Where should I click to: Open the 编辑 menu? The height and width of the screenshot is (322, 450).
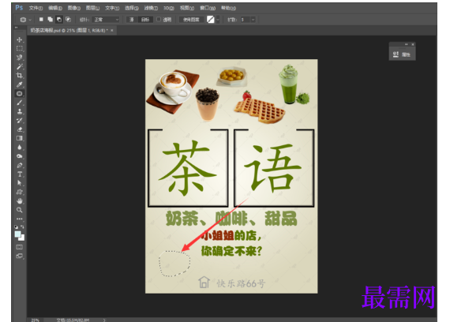click(54, 8)
